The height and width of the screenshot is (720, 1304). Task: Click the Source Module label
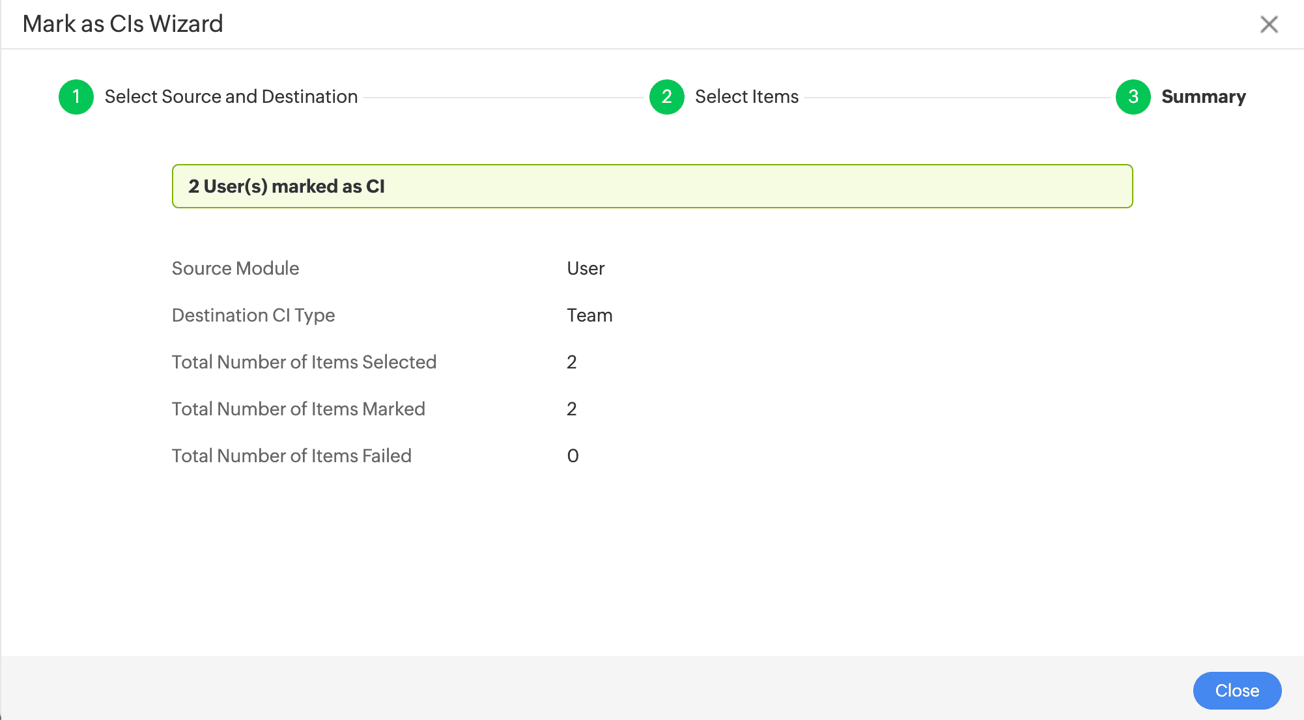[235, 268]
